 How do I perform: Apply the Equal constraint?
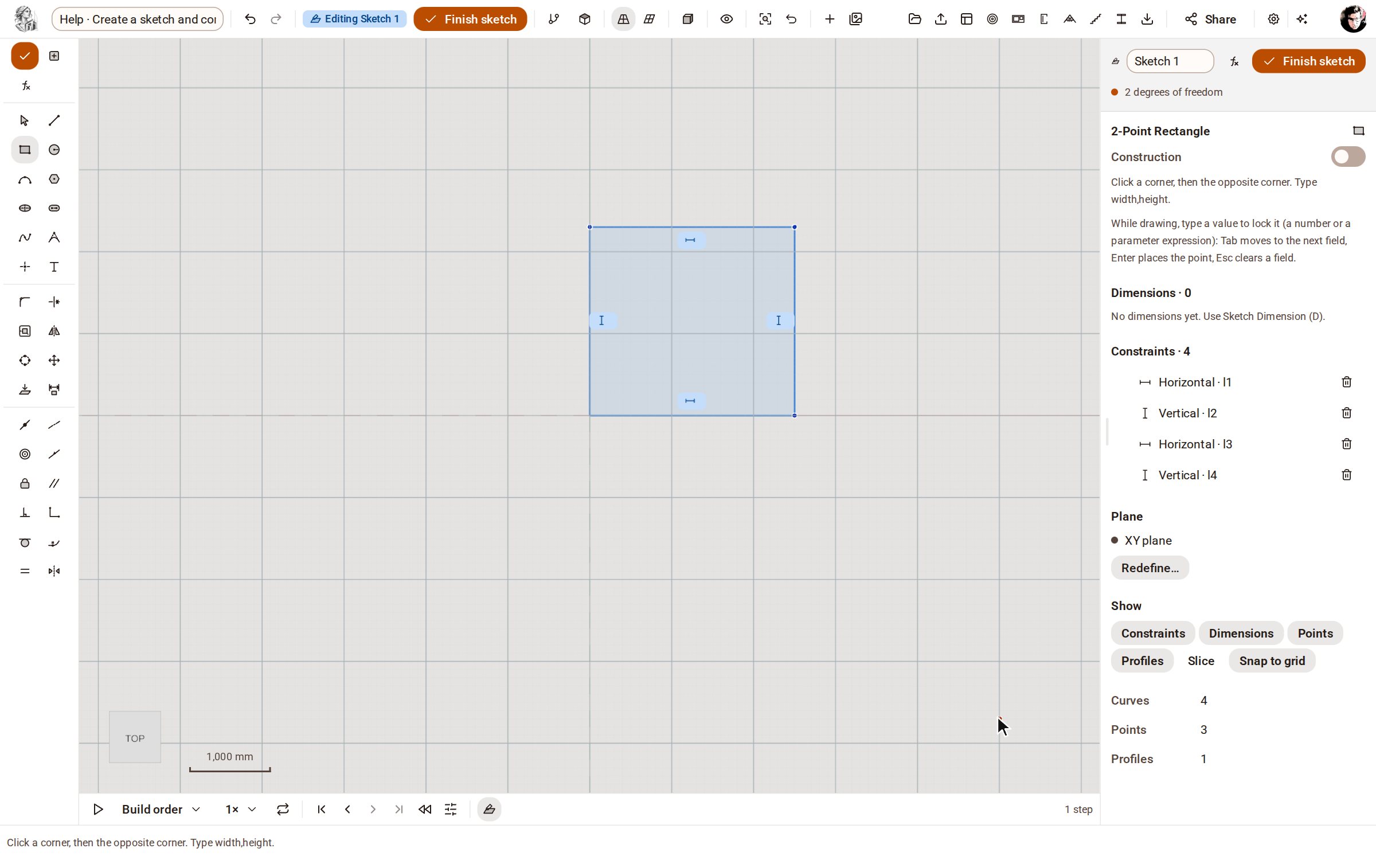pyautogui.click(x=25, y=571)
